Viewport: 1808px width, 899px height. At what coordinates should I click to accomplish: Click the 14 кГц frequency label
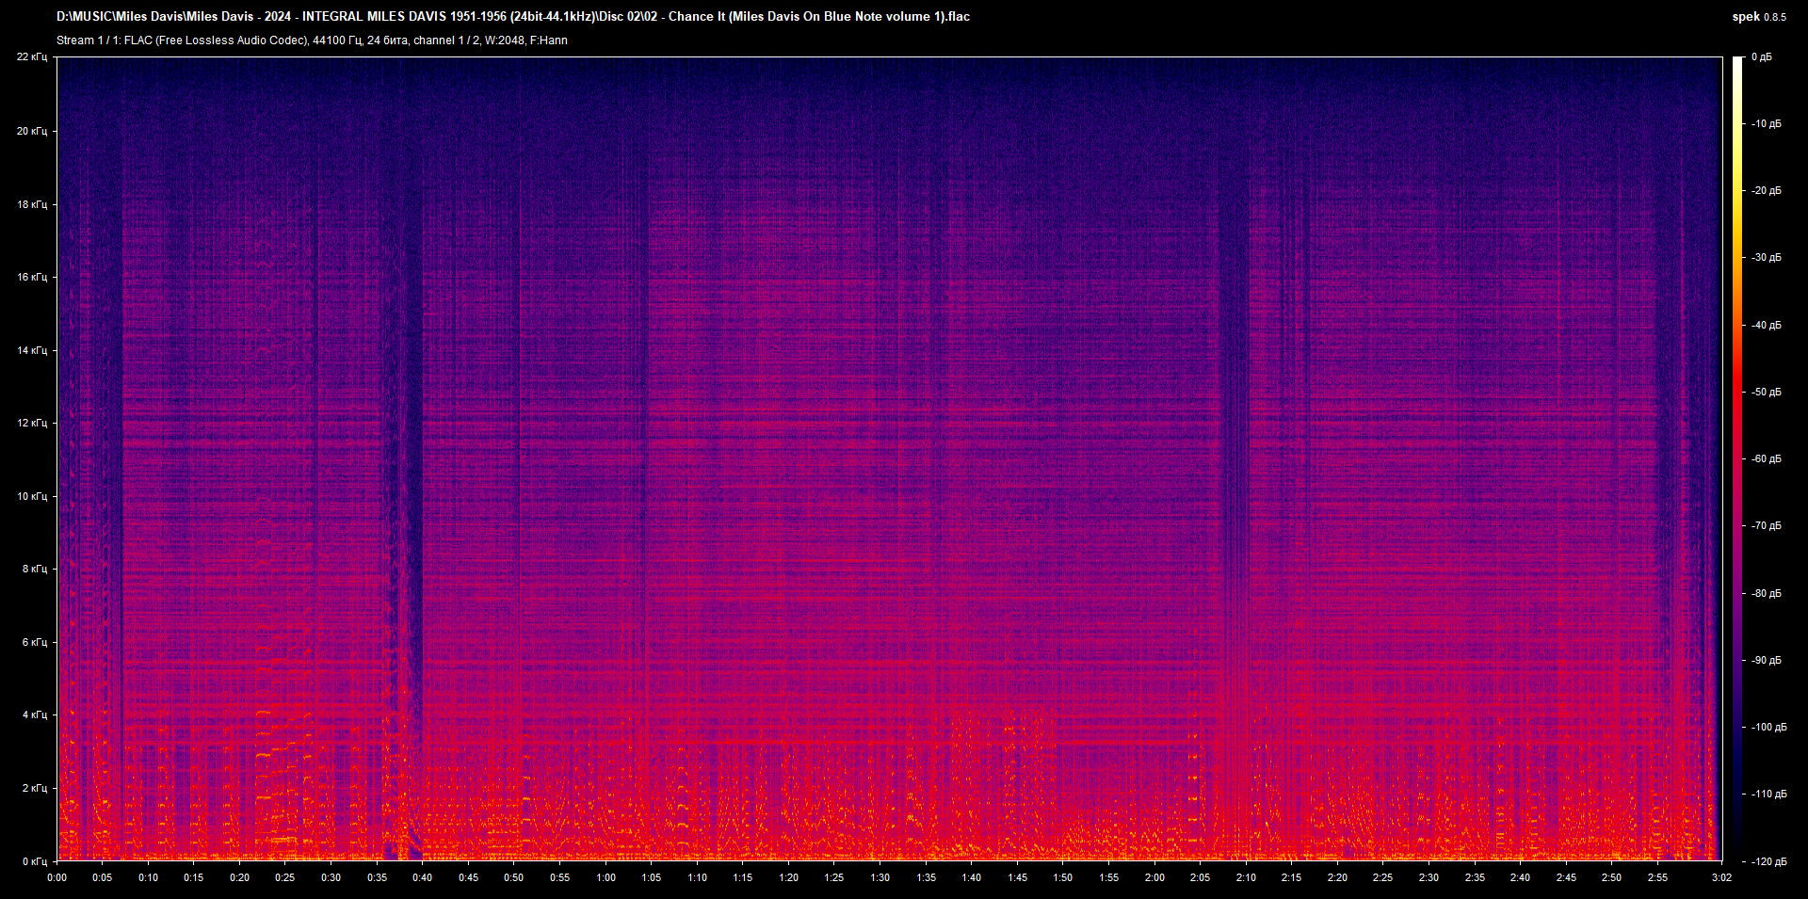click(32, 350)
